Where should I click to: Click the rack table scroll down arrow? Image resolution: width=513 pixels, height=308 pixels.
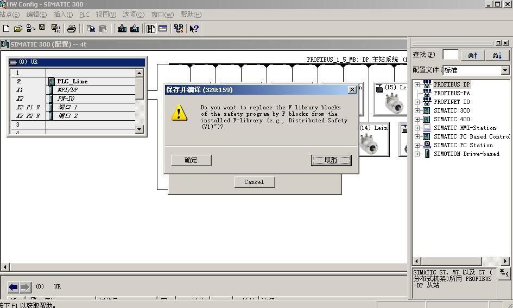pos(140,129)
